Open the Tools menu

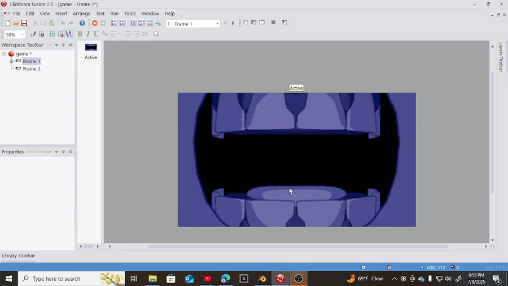coord(130,14)
